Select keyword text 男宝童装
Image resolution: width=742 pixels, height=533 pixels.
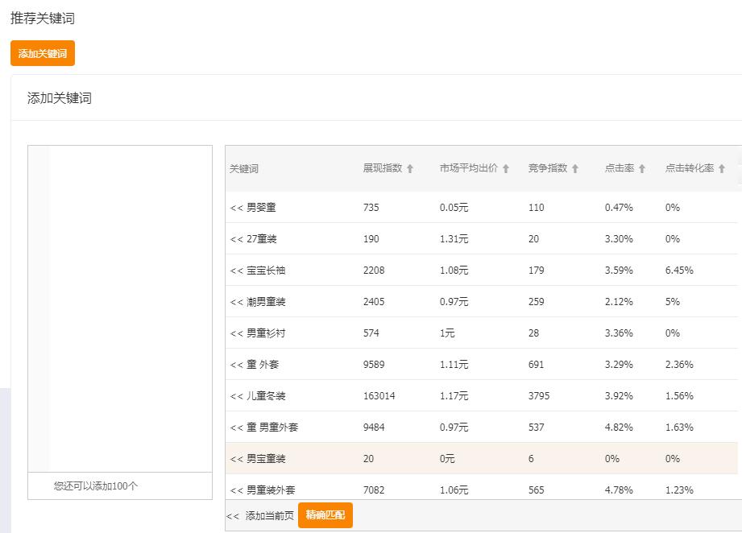[266, 458]
